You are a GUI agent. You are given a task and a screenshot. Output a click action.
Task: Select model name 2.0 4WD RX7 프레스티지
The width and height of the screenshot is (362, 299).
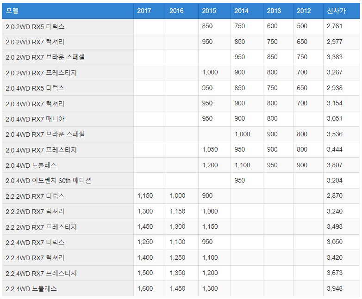point(41,150)
